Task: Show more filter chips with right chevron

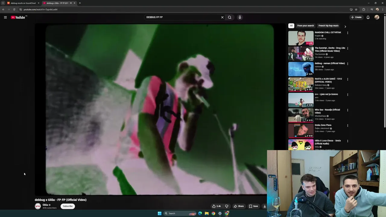Action: coord(345,27)
